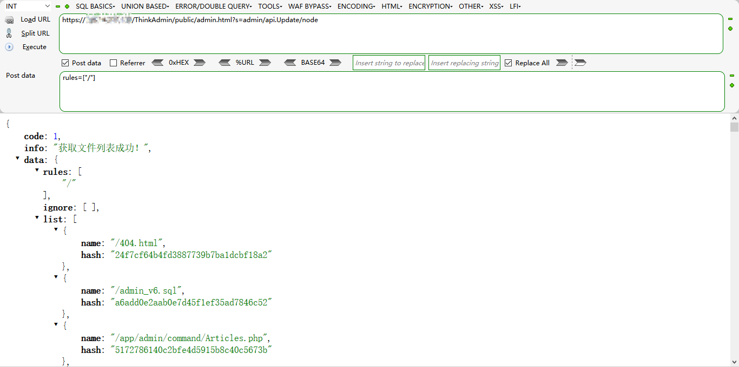Viewport: 739px width, 367px height.
Task: Click the scrollbar up arrow on the right
Action: (734, 118)
